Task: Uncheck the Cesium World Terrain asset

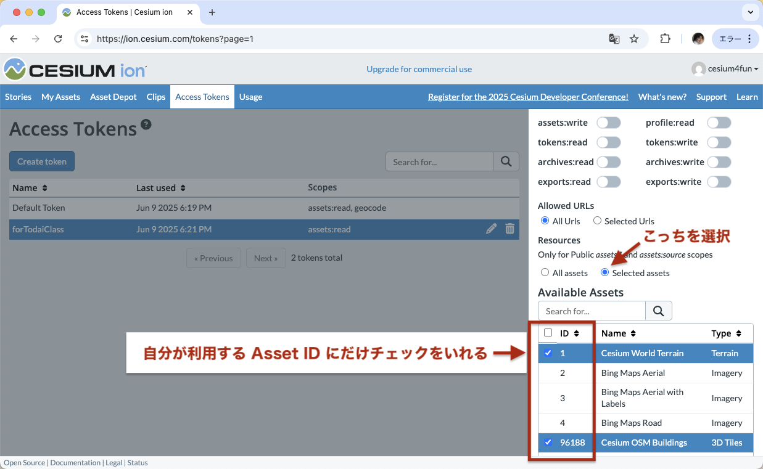Action: point(548,353)
